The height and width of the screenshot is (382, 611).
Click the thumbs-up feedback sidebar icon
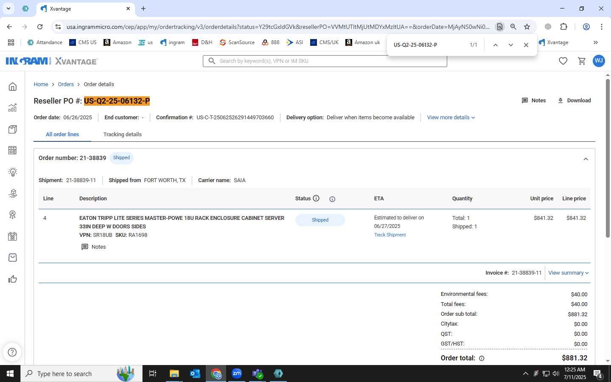pos(13,279)
